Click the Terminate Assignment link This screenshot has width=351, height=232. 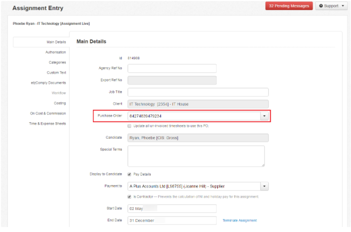[240, 221]
